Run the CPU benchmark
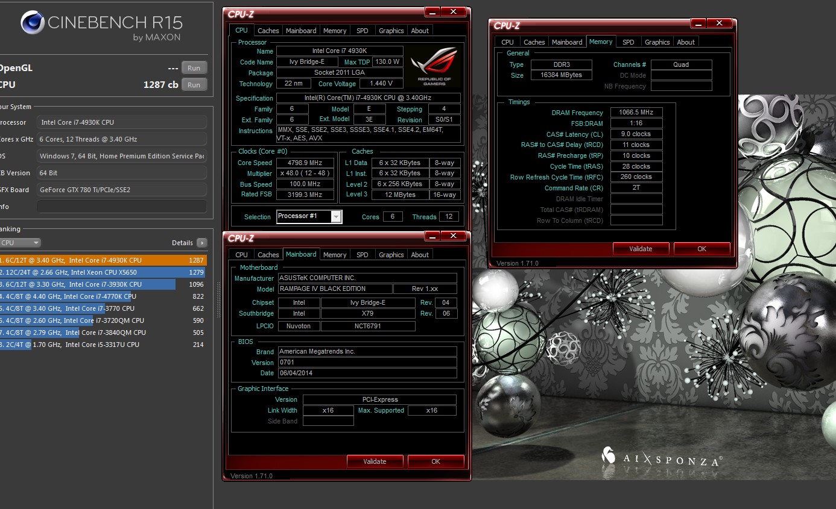The height and width of the screenshot is (509, 836). 194,85
